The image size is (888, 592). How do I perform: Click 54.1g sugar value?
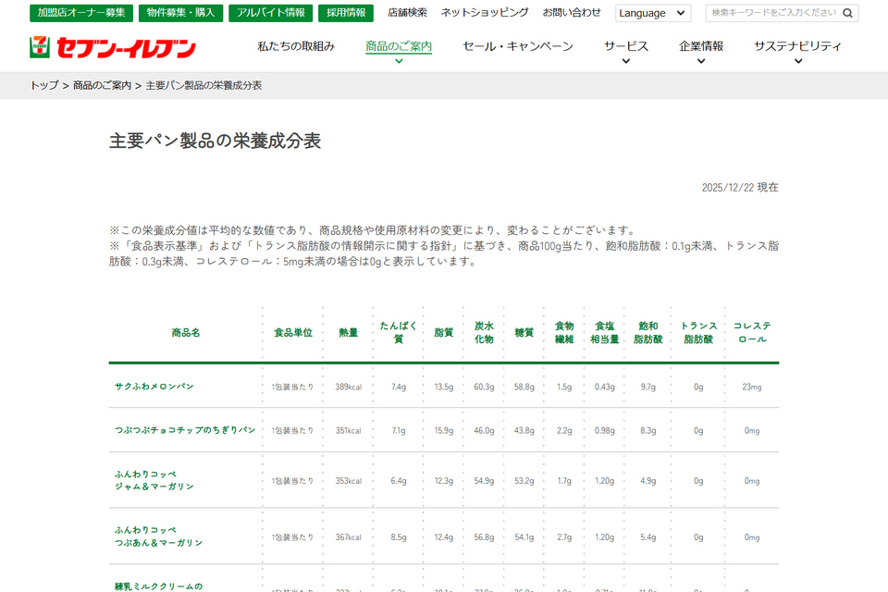[x=524, y=537]
